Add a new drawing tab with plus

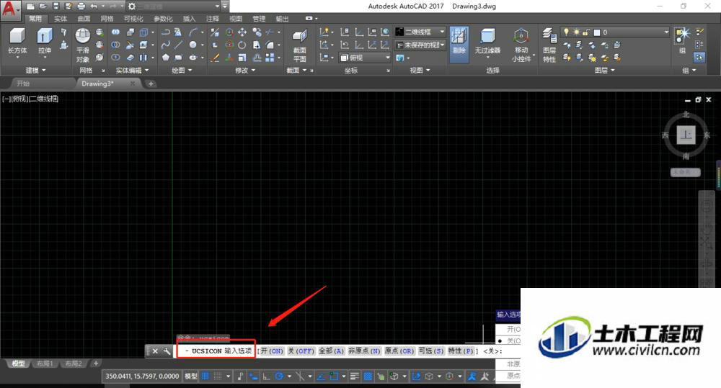[x=151, y=84]
